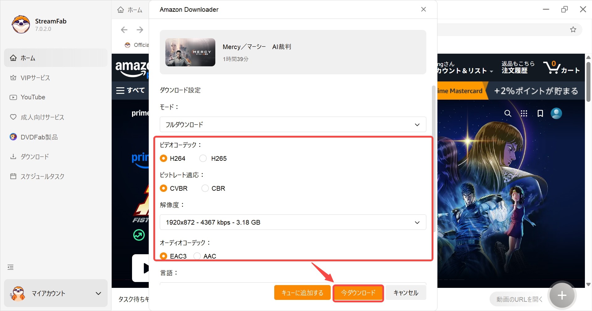592x311 pixels.
Task: Click the StreamFab sloth logo
Action: [21, 25]
